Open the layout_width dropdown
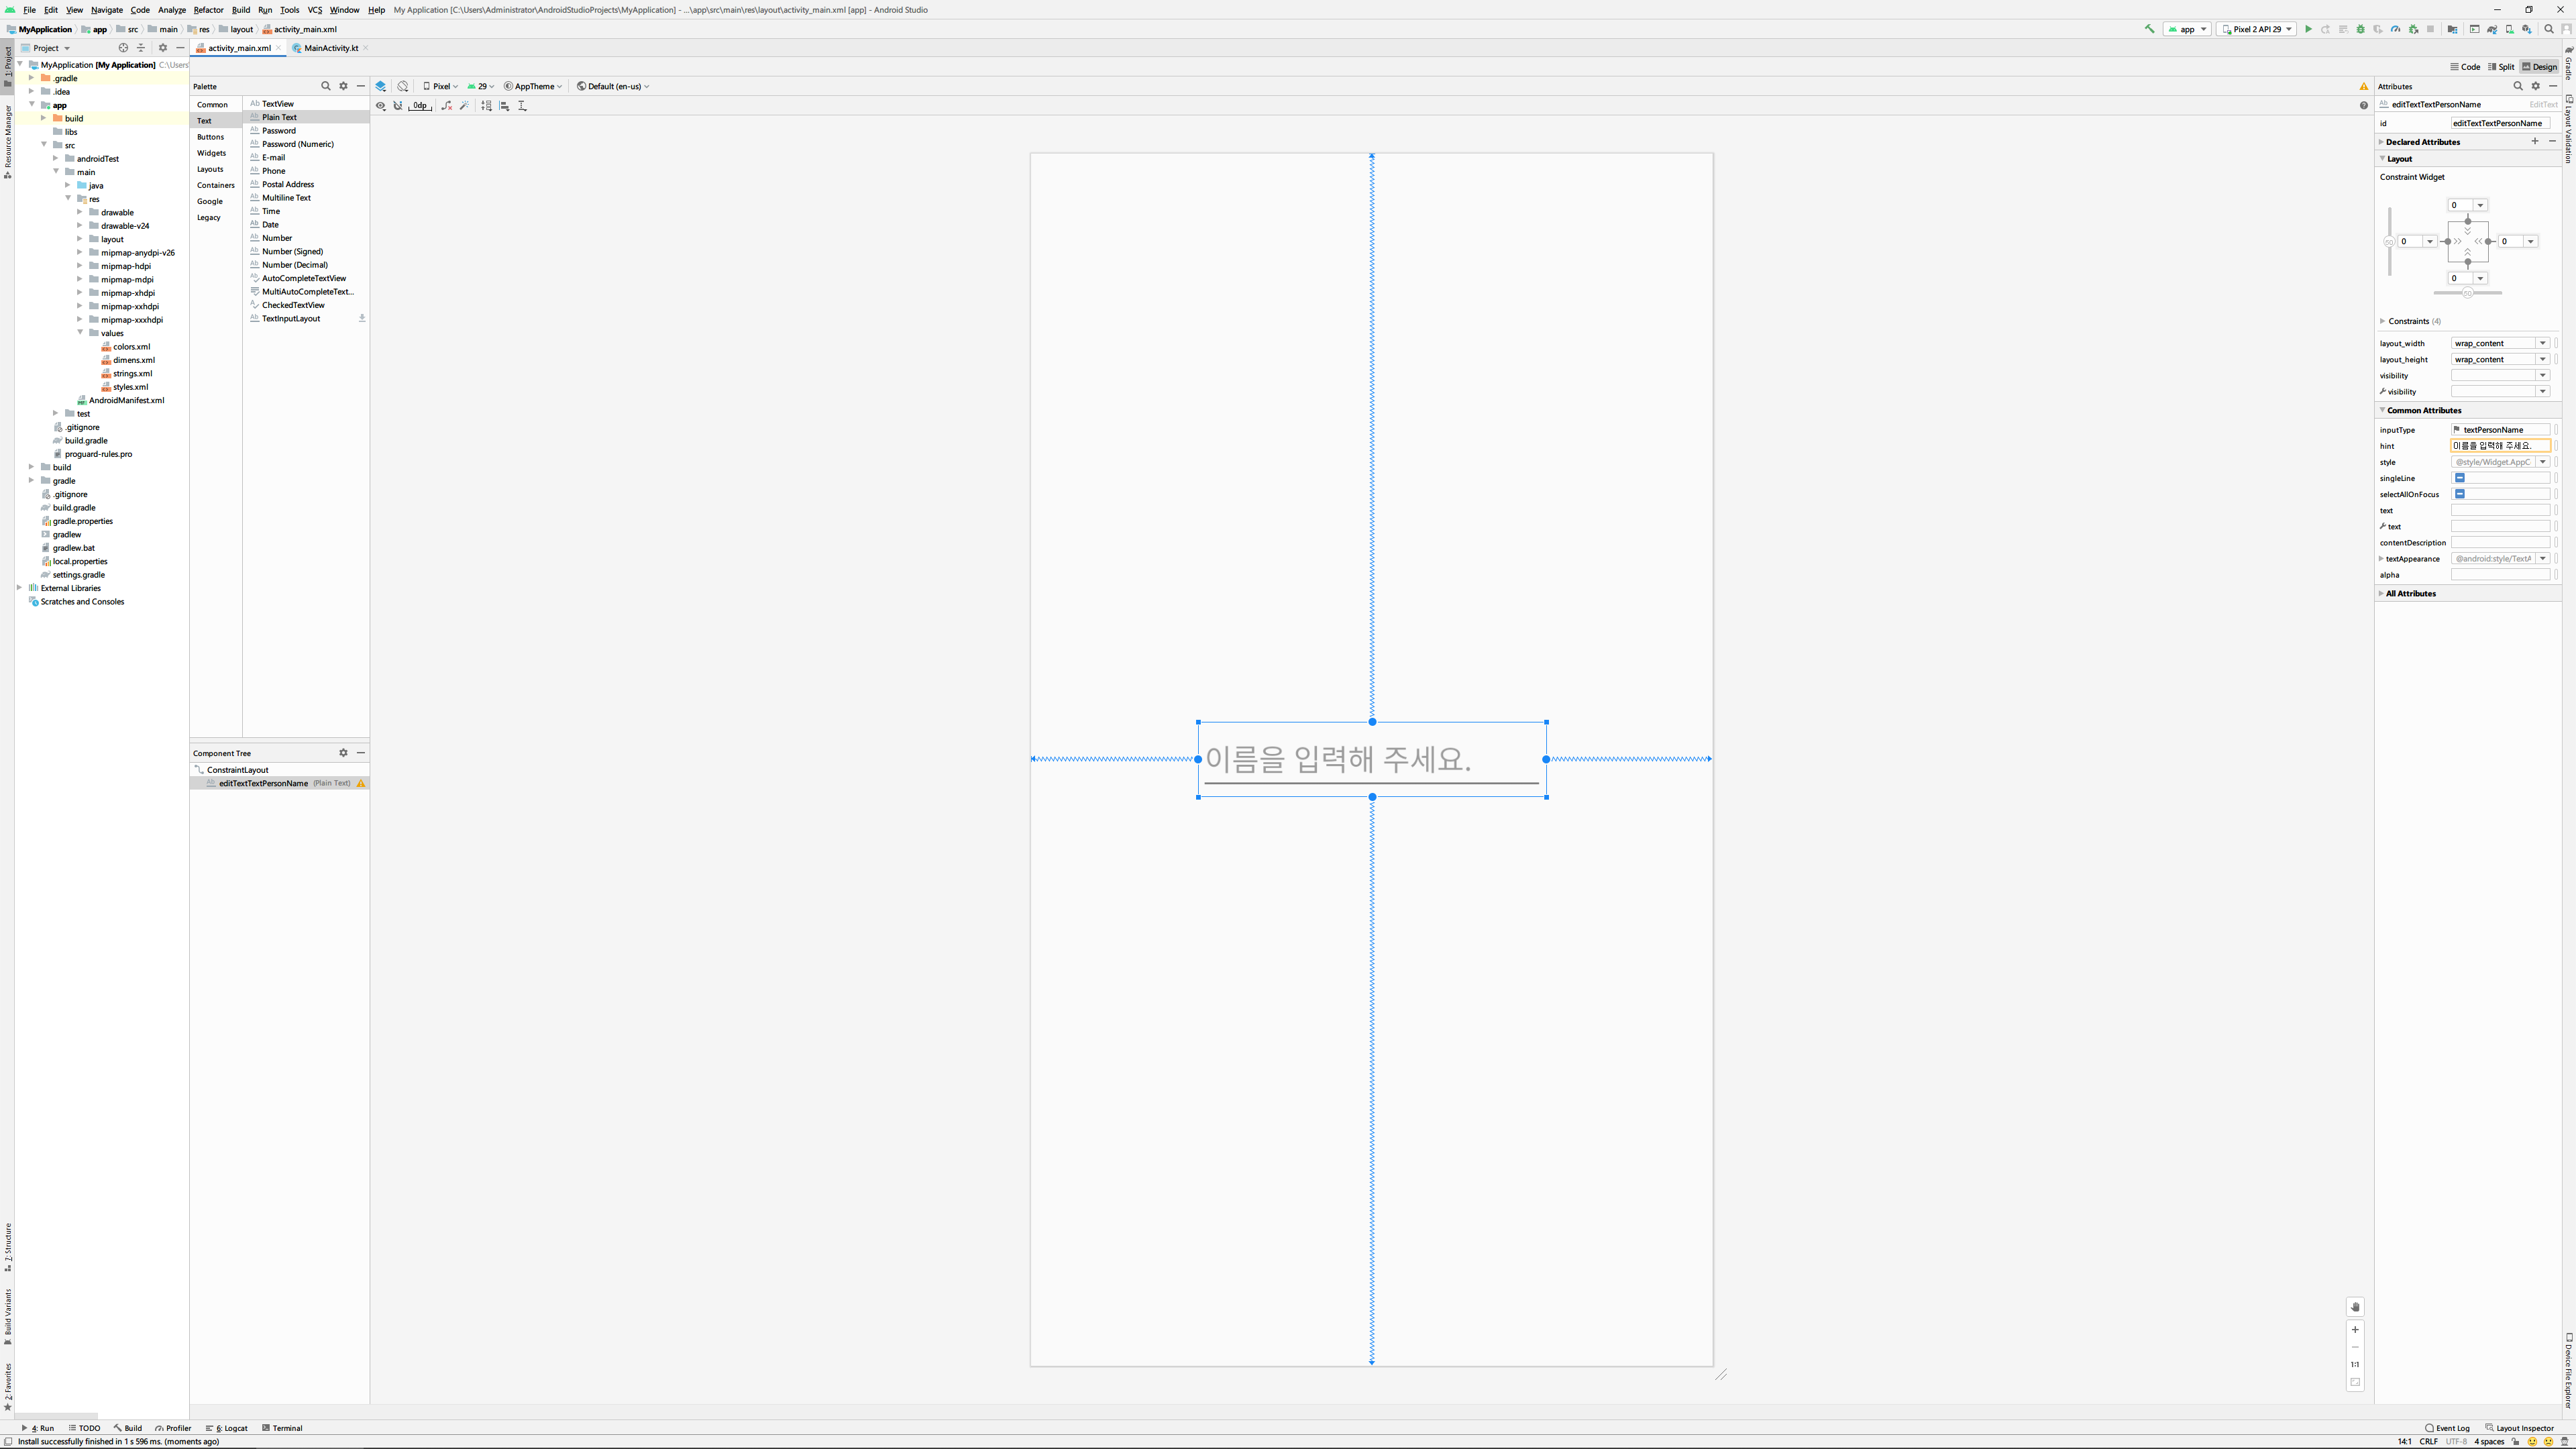Viewport: 2576px width, 1449px height. 2543,343
